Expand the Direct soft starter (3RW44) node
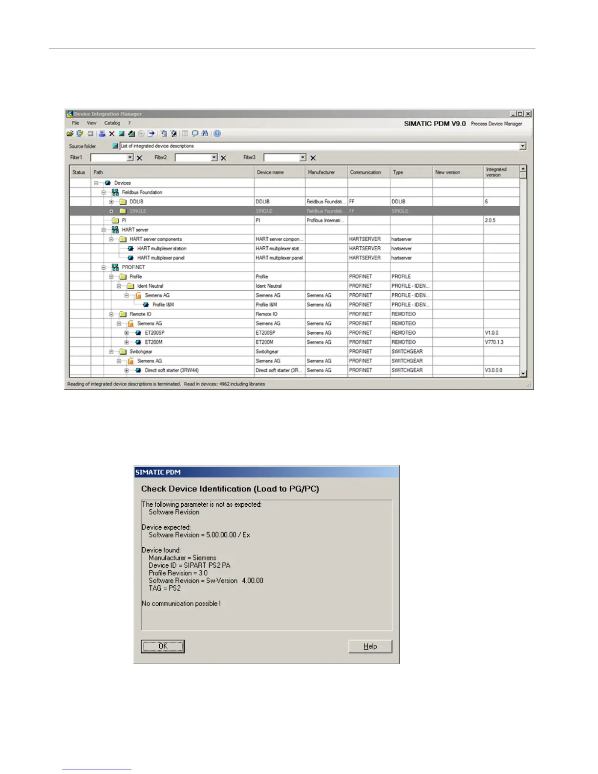Viewport: 598px width, 774px height. 127,370
